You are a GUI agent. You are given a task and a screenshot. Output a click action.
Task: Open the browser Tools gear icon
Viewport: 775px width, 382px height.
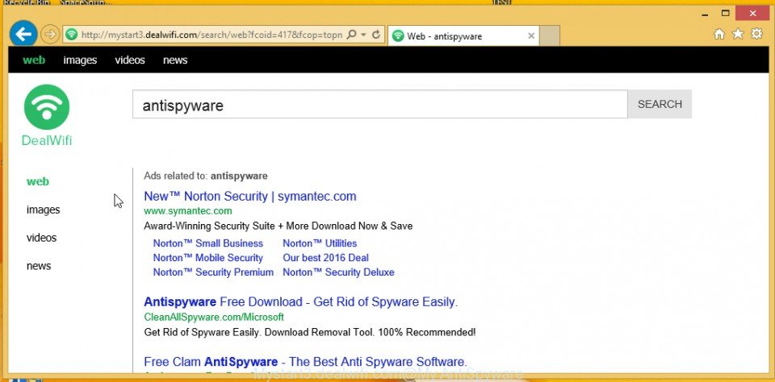(x=756, y=34)
